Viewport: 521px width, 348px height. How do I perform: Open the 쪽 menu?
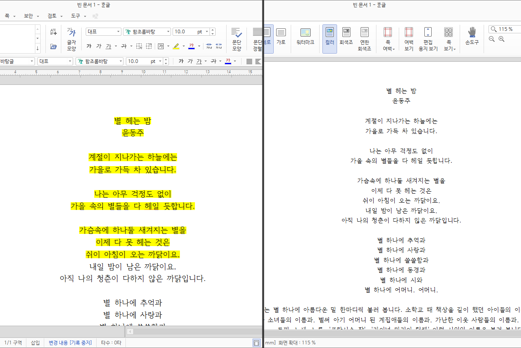coord(10,16)
